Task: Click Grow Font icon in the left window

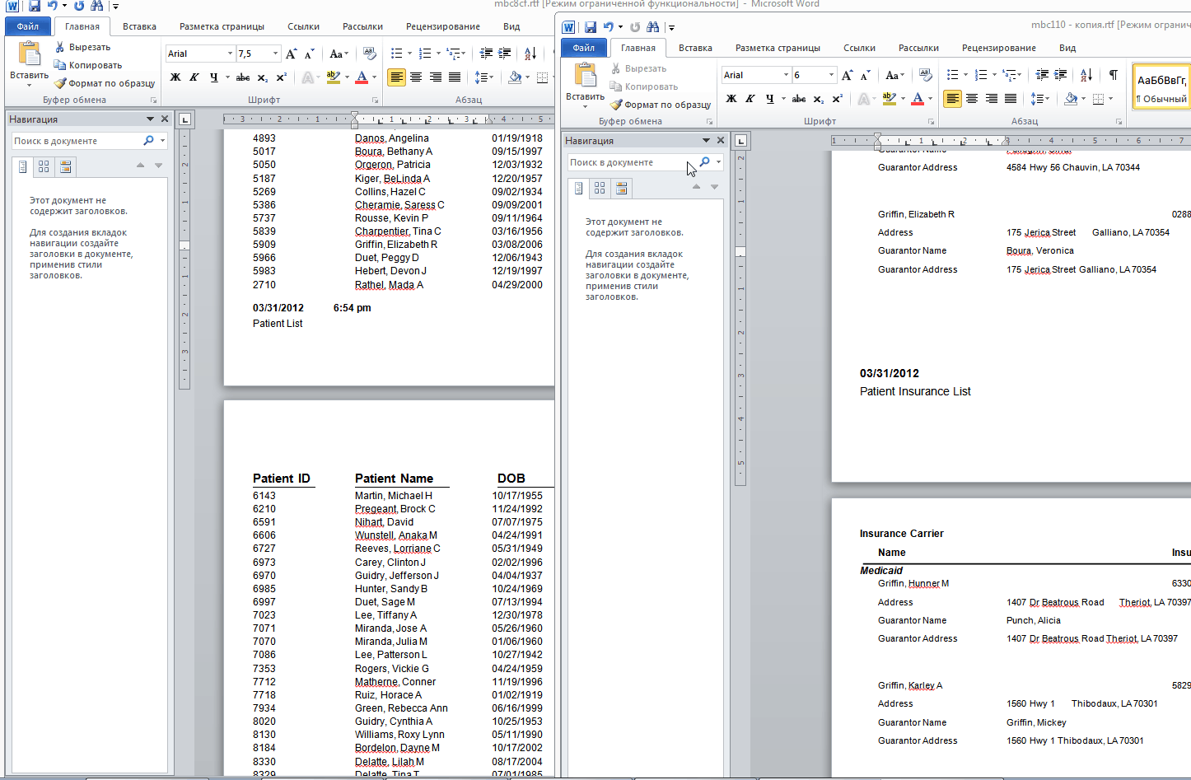Action: point(291,54)
